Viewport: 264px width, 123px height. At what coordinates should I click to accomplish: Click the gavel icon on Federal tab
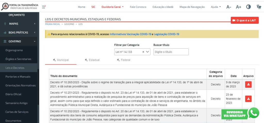(x=118, y=60)
